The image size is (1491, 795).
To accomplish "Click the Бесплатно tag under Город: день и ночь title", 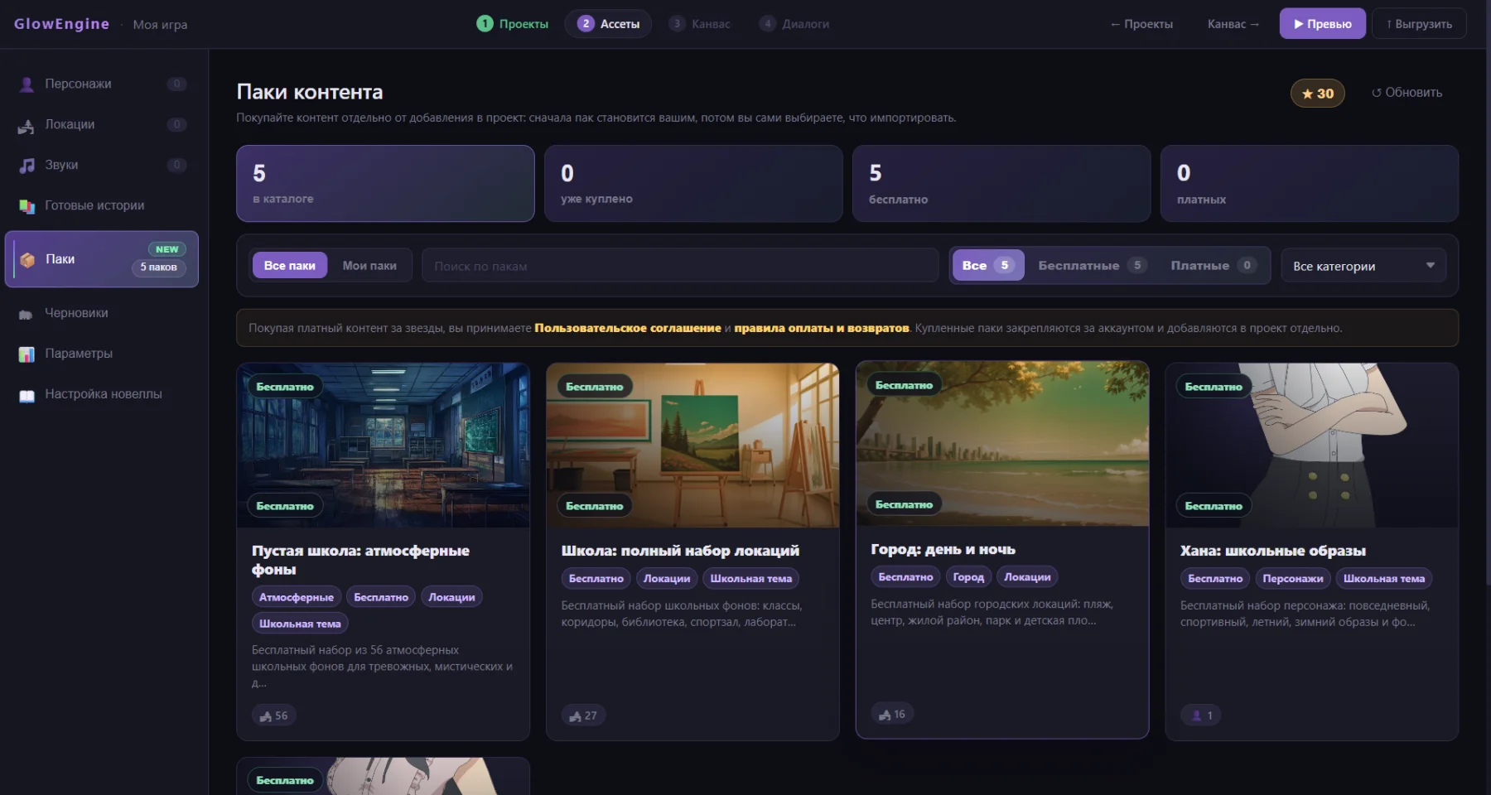I will [905, 577].
